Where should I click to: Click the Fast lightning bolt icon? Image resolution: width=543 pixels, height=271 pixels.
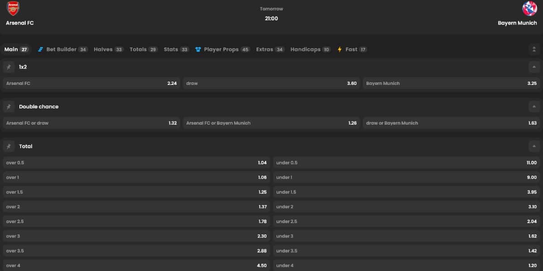[x=339, y=50]
